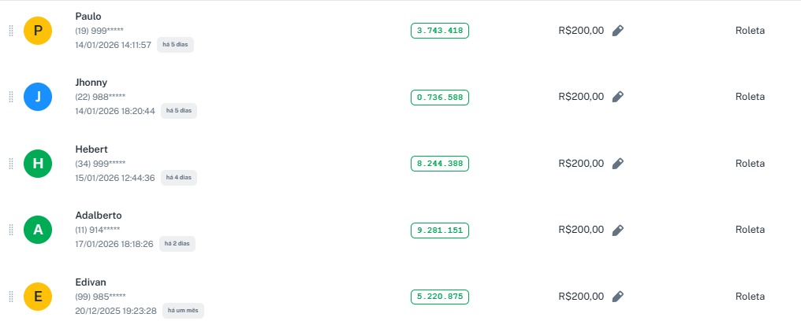Click Hebert's green H avatar
801x332 pixels.
pyautogui.click(x=38, y=164)
